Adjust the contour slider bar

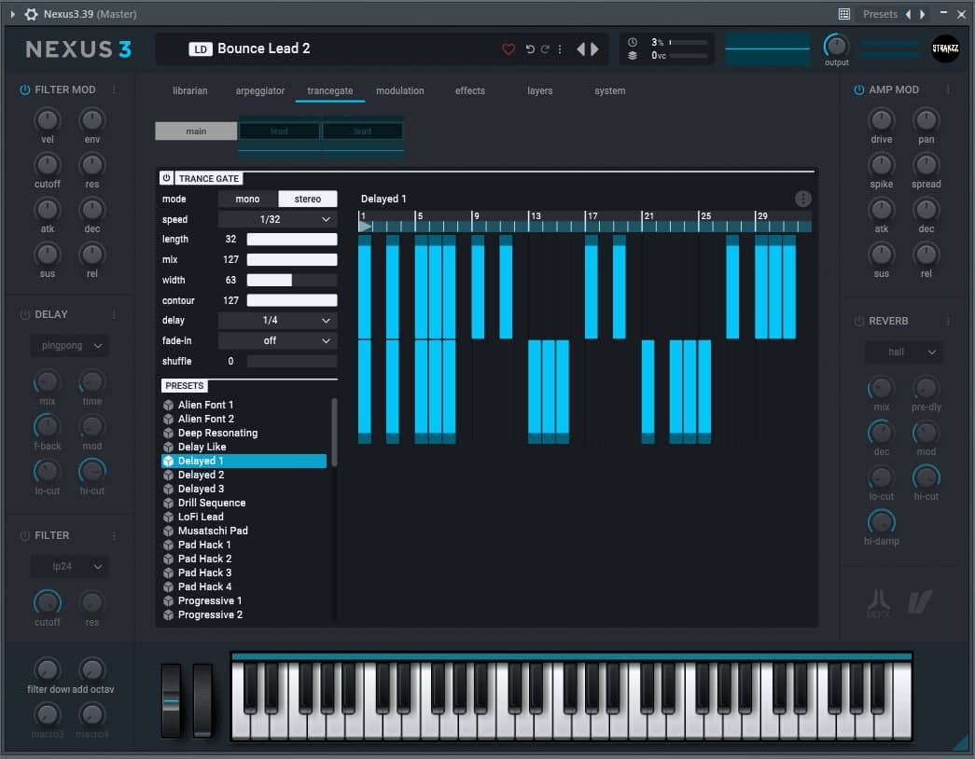(x=292, y=300)
